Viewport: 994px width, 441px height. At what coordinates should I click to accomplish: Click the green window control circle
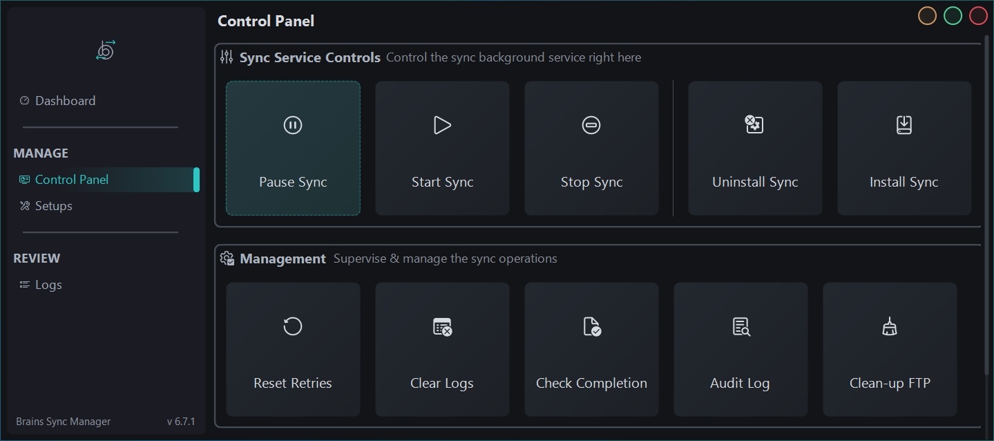tap(953, 16)
